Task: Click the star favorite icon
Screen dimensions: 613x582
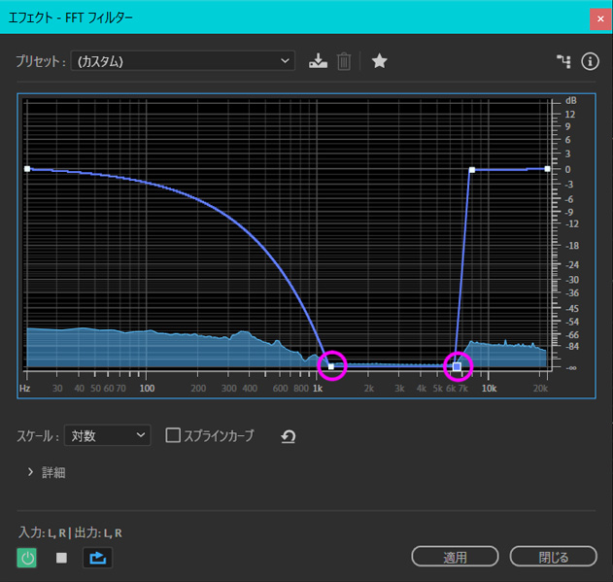Action: [x=380, y=61]
